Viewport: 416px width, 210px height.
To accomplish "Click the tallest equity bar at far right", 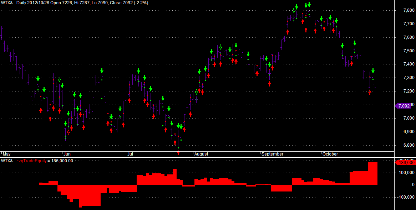I will click(373, 174).
